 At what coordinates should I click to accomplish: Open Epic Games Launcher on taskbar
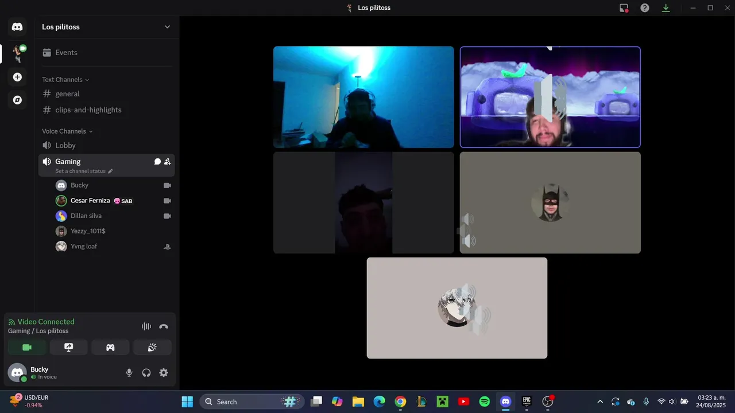tap(527, 402)
